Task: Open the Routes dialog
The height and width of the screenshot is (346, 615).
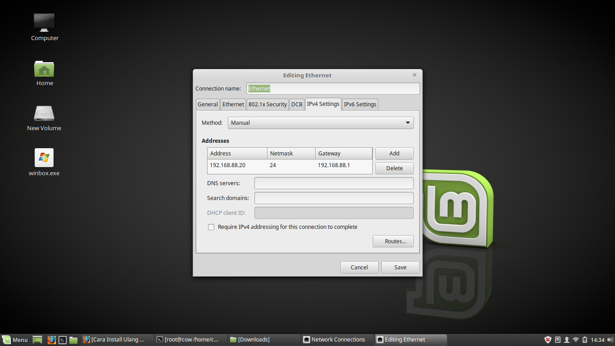Action: [x=393, y=241]
